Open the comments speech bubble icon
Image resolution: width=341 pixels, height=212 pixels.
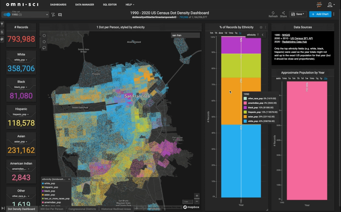click(60, 15)
